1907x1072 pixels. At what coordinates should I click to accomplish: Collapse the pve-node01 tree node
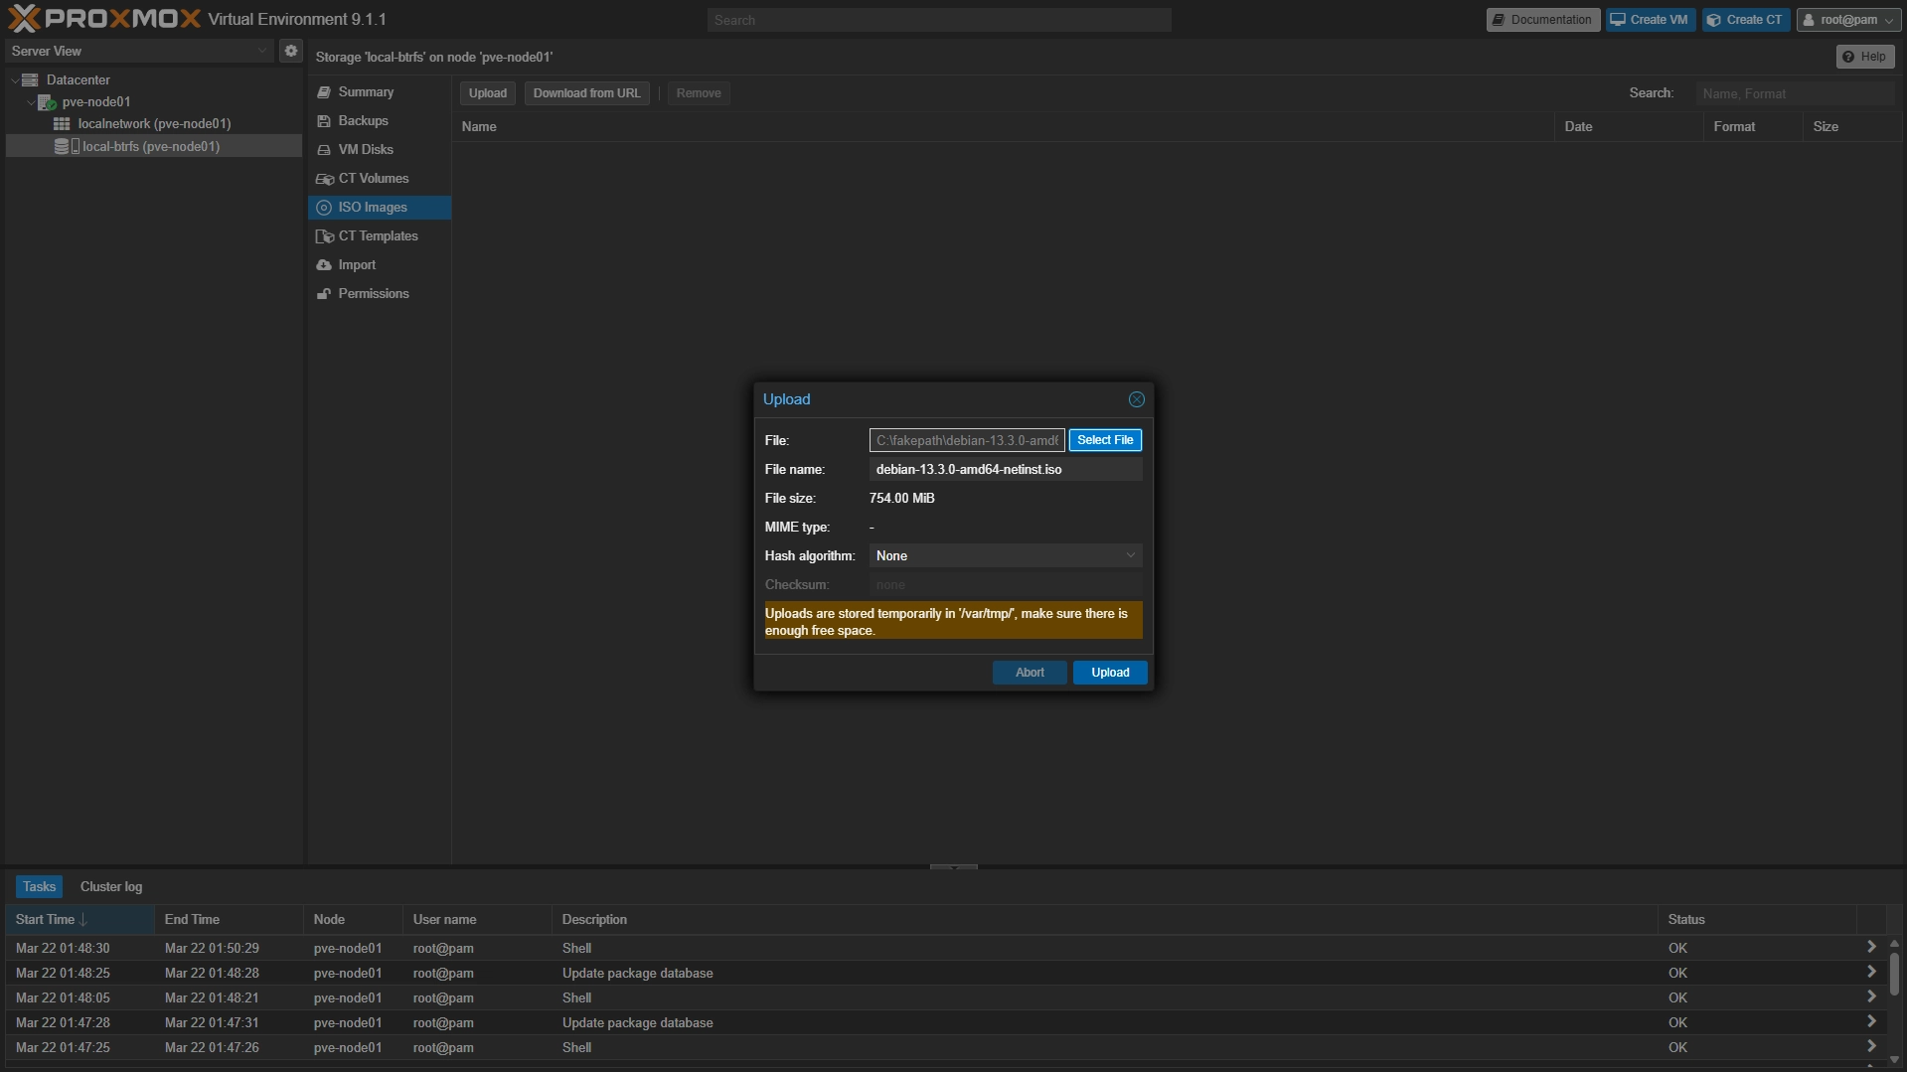pos(31,102)
